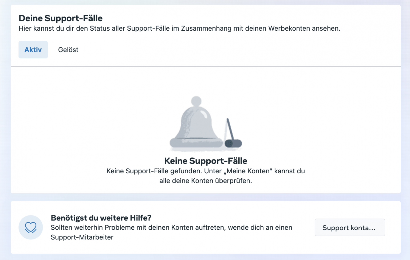The image size is (410, 260).
Task: Switch to the Aktiv tab
Action: click(x=33, y=50)
